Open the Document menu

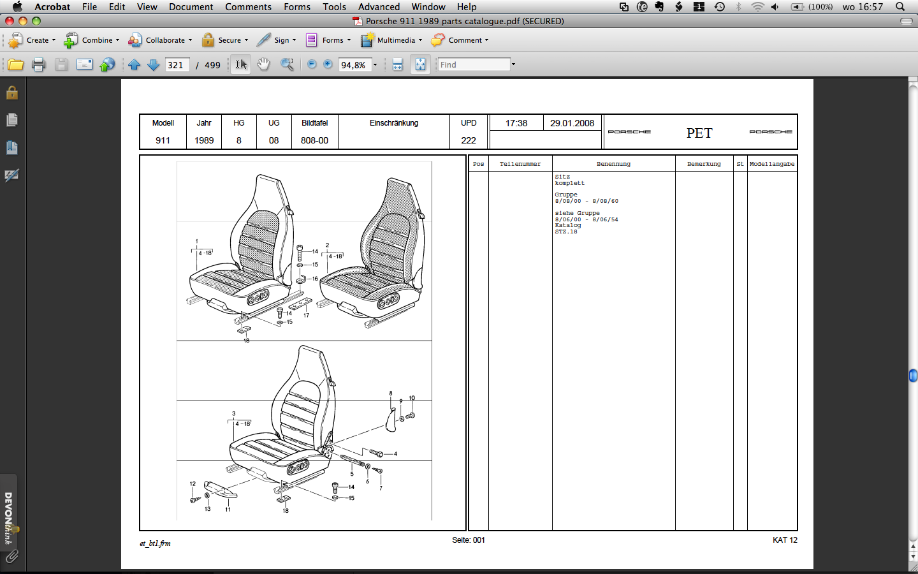191,7
